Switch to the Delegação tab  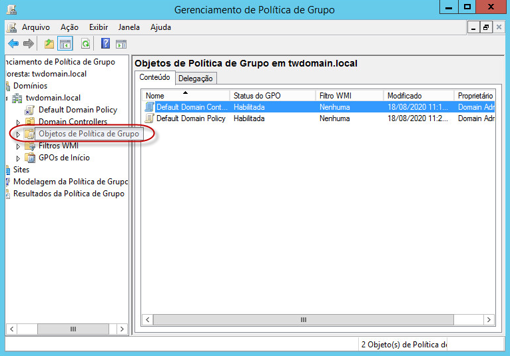tap(196, 79)
